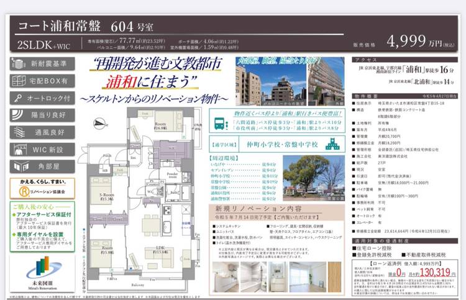Click the 専用ダイヤルを設置 heading
466x300 pixels.
(x=39, y=234)
